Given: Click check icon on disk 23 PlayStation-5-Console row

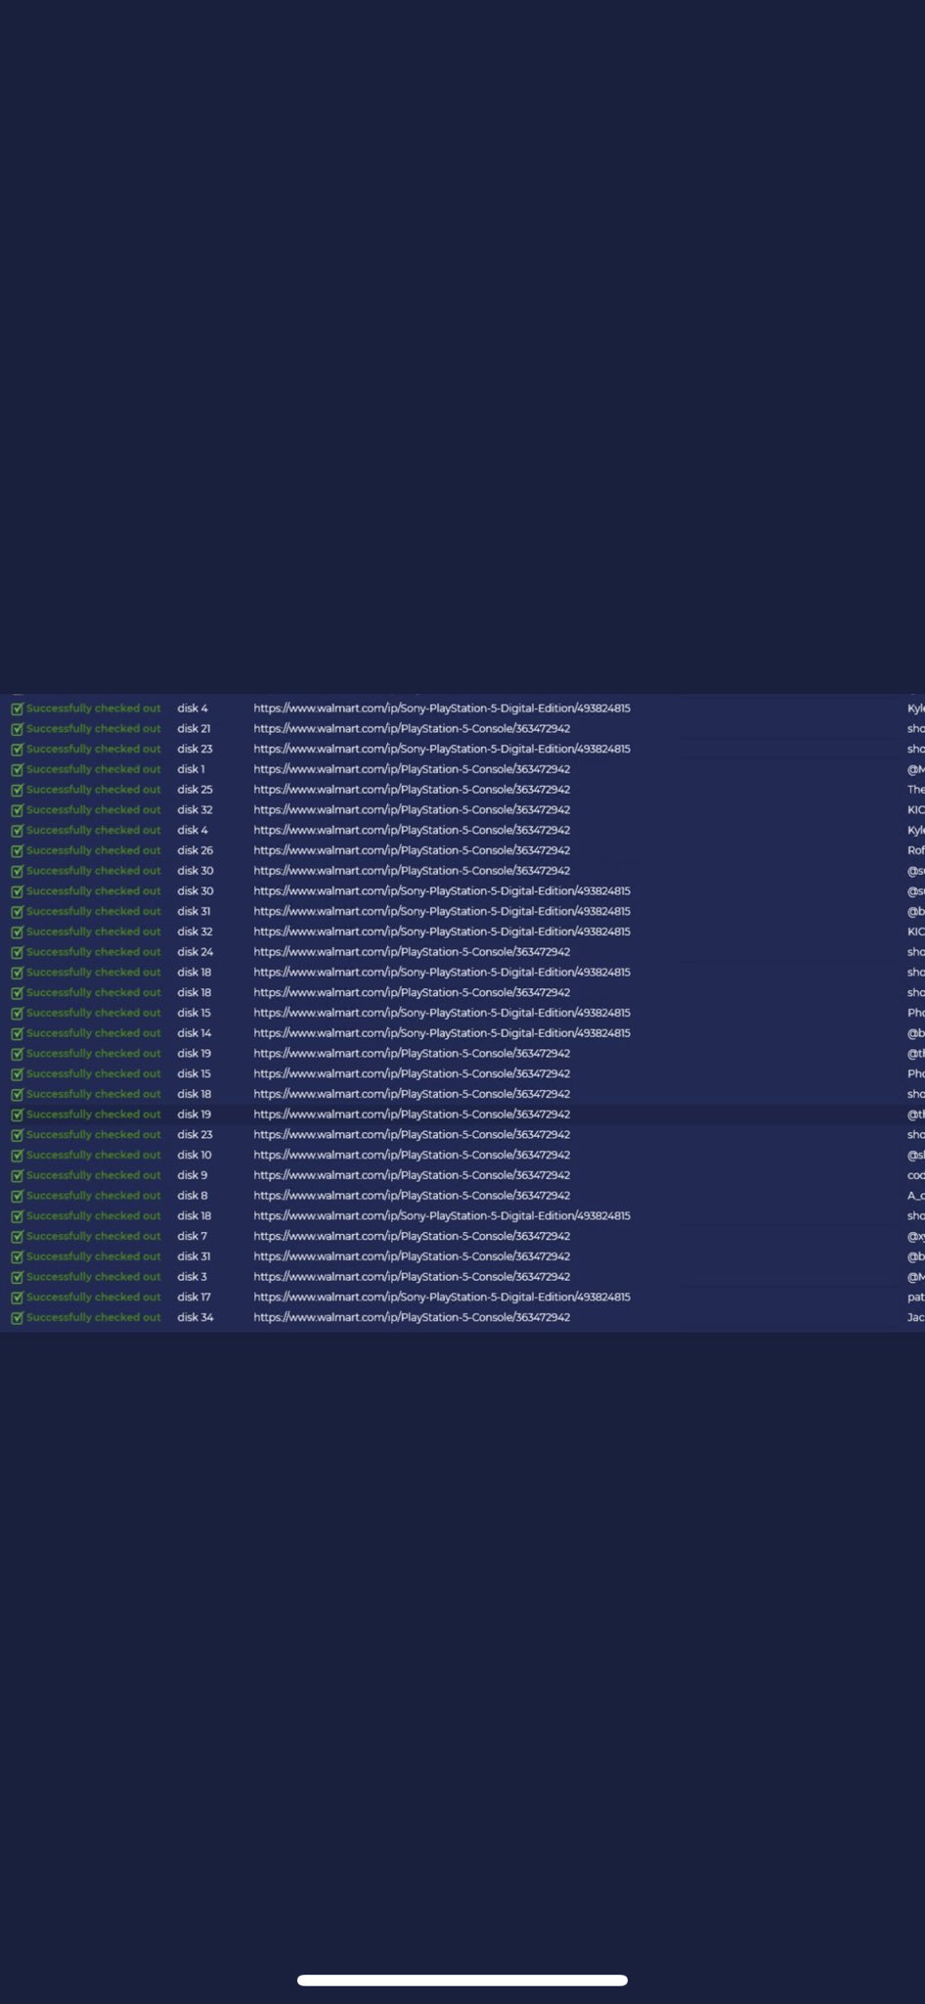Looking at the screenshot, I should tap(17, 1135).
